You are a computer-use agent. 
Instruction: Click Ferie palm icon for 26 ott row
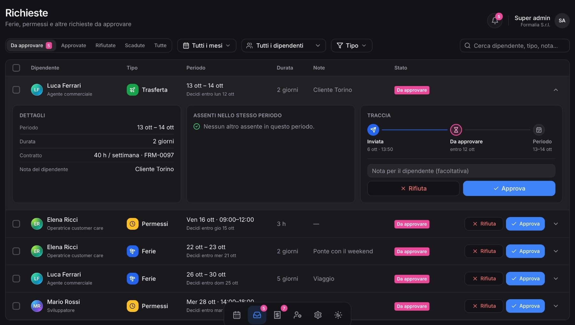(x=133, y=278)
